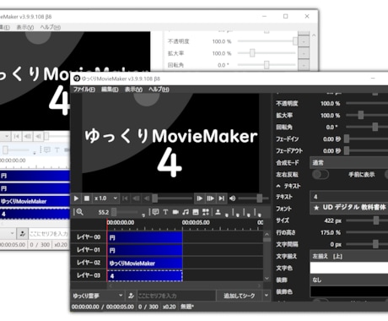Add an audio item with music-note icon

pyautogui.click(x=186, y=212)
